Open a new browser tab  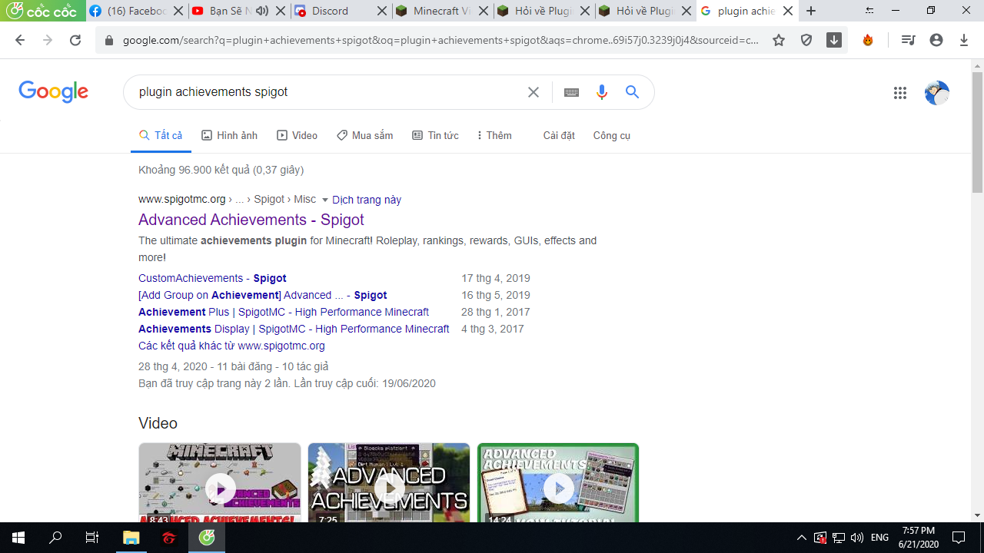click(x=811, y=11)
